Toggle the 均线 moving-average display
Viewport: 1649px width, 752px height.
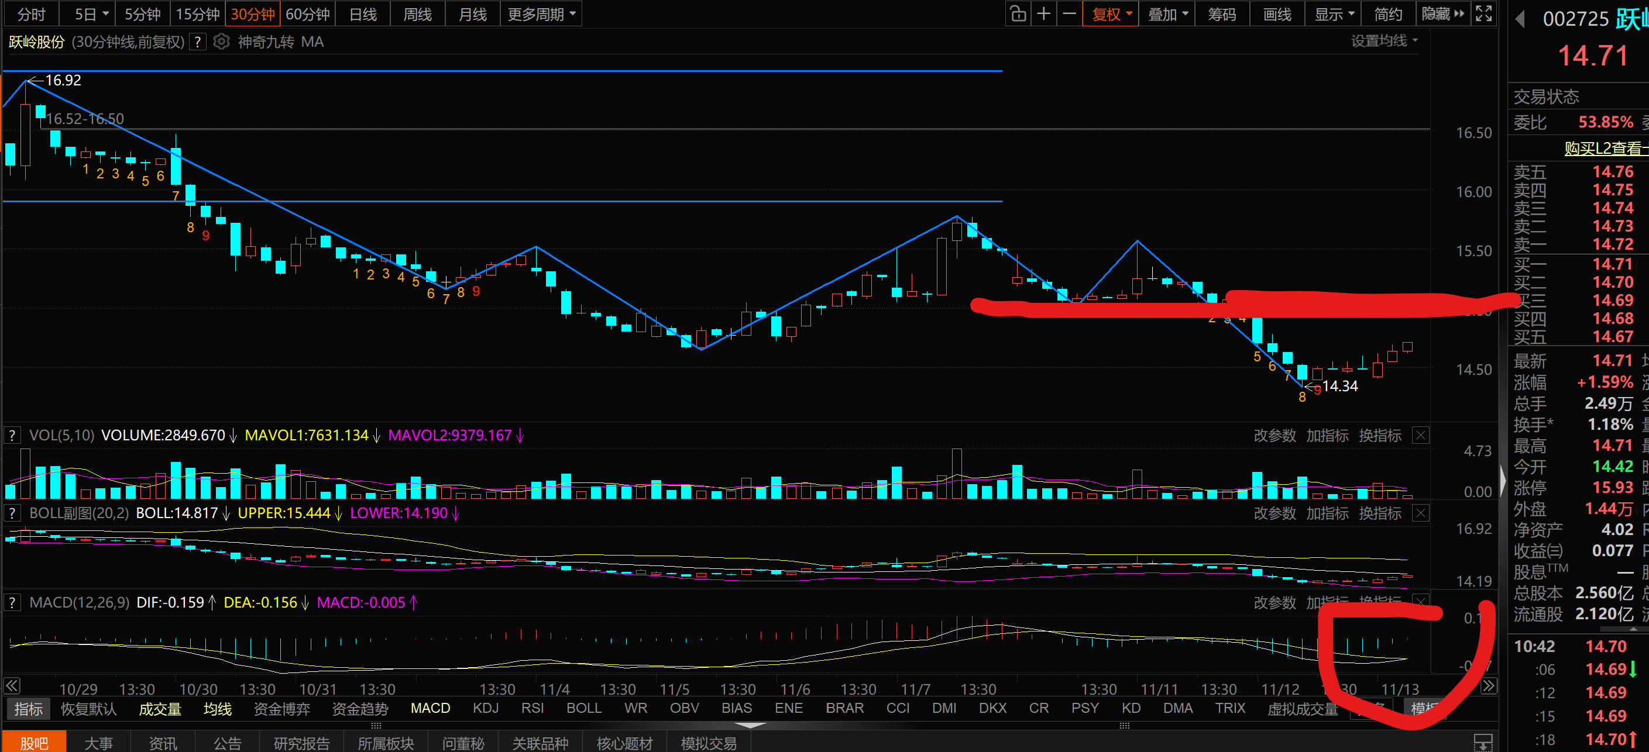(217, 709)
